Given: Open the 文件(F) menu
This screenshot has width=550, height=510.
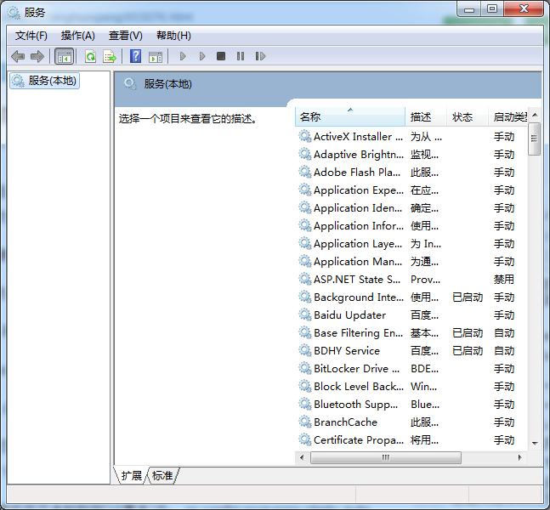Looking at the screenshot, I should coord(31,36).
